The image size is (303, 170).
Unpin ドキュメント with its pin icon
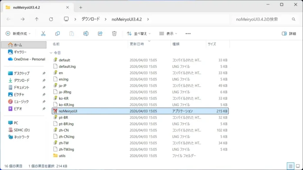[x=44, y=88]
